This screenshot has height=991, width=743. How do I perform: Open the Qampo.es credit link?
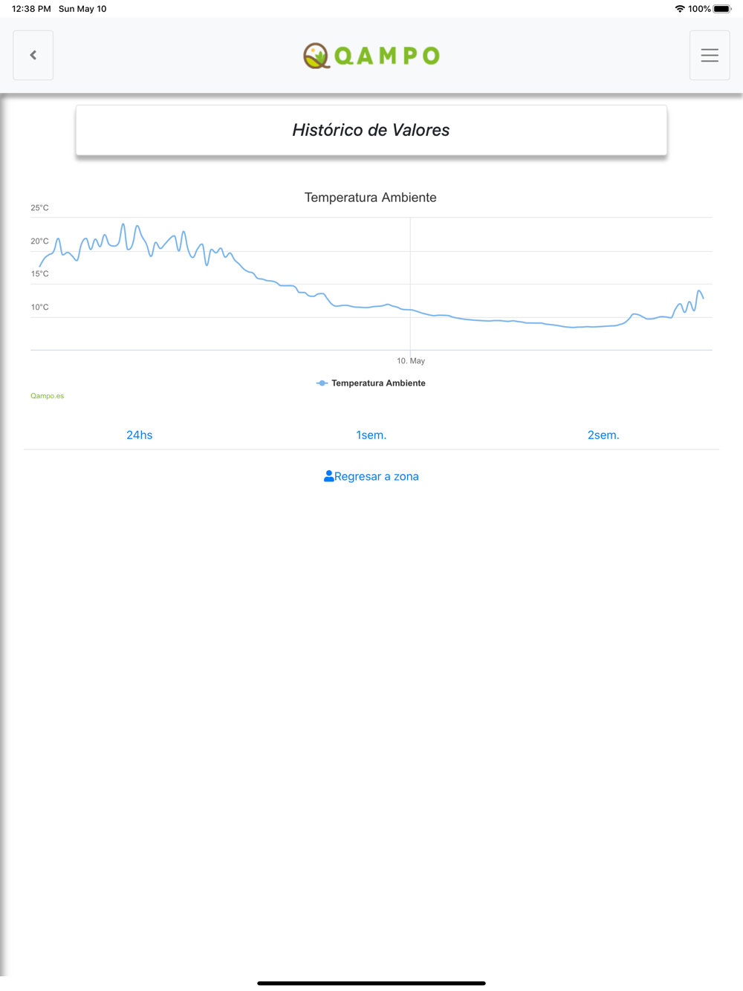pos(48,396)
